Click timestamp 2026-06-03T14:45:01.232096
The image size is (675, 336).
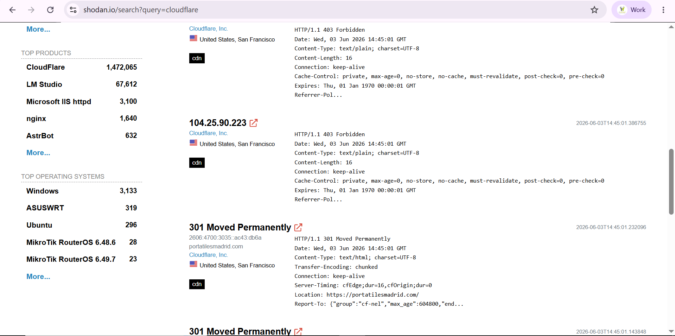coord(611,227)
